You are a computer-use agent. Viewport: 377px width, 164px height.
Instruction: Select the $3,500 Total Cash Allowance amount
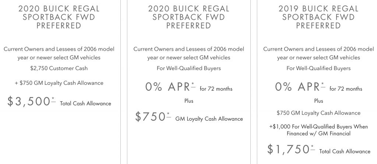pos(29,101)
